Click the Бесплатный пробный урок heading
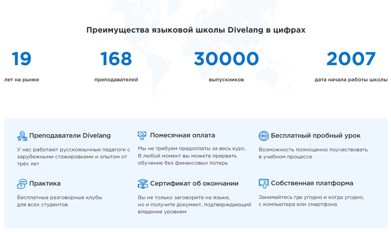391x232 pixels. click(x=316, y=135)
